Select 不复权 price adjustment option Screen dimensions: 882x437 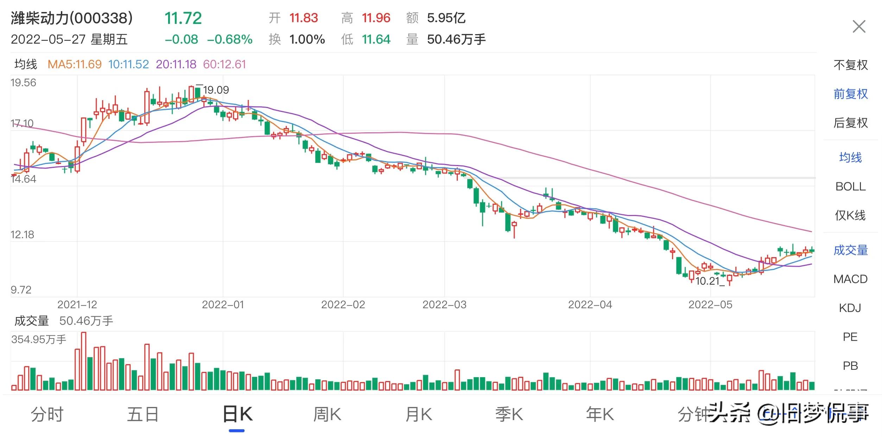[850, 65]
